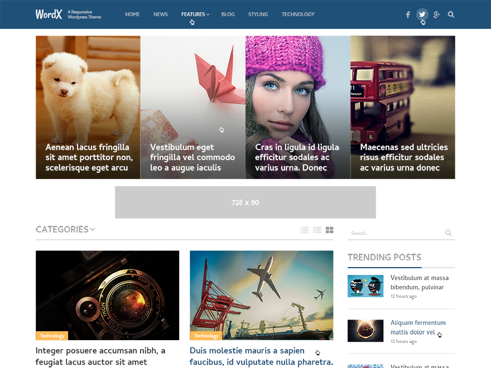491x368 pixels.
Task: Read 'Aenean lacus fringilla sit amet' post
Action: (89, 157)
